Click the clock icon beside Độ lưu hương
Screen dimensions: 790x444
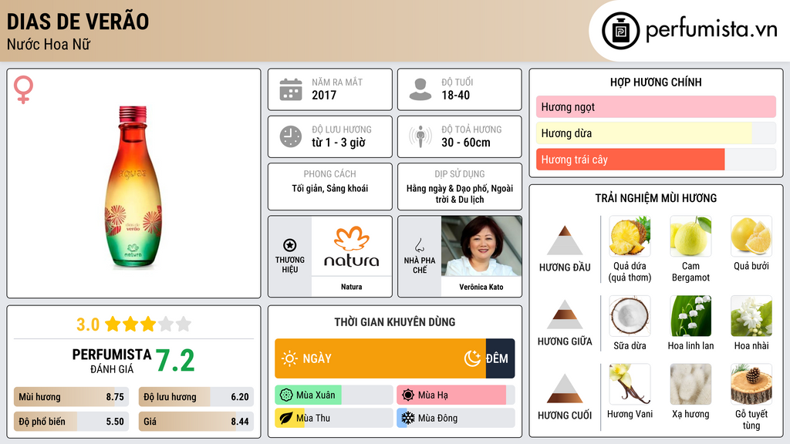tap(291, 136)
